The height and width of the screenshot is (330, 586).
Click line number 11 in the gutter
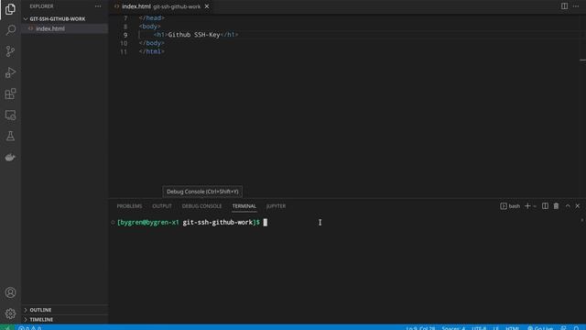click(x=124, y=51)
